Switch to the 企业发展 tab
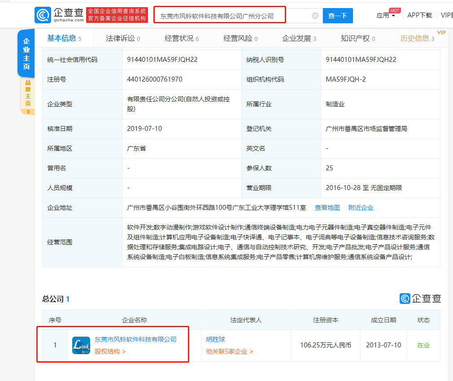Viewport: 453px width, 381px height. (299, 38)
